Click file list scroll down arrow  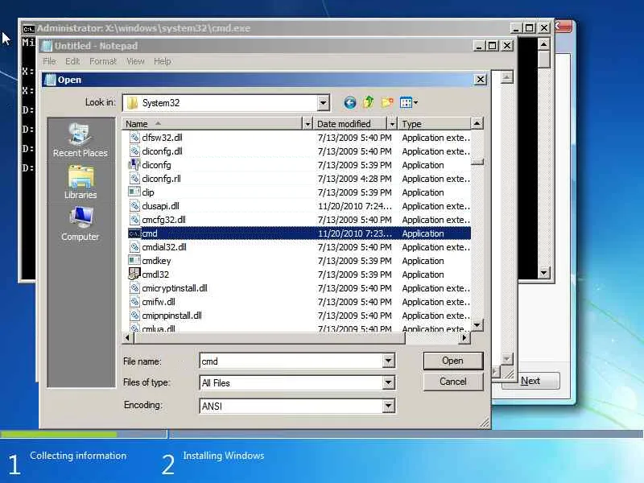tap(477, 325)
